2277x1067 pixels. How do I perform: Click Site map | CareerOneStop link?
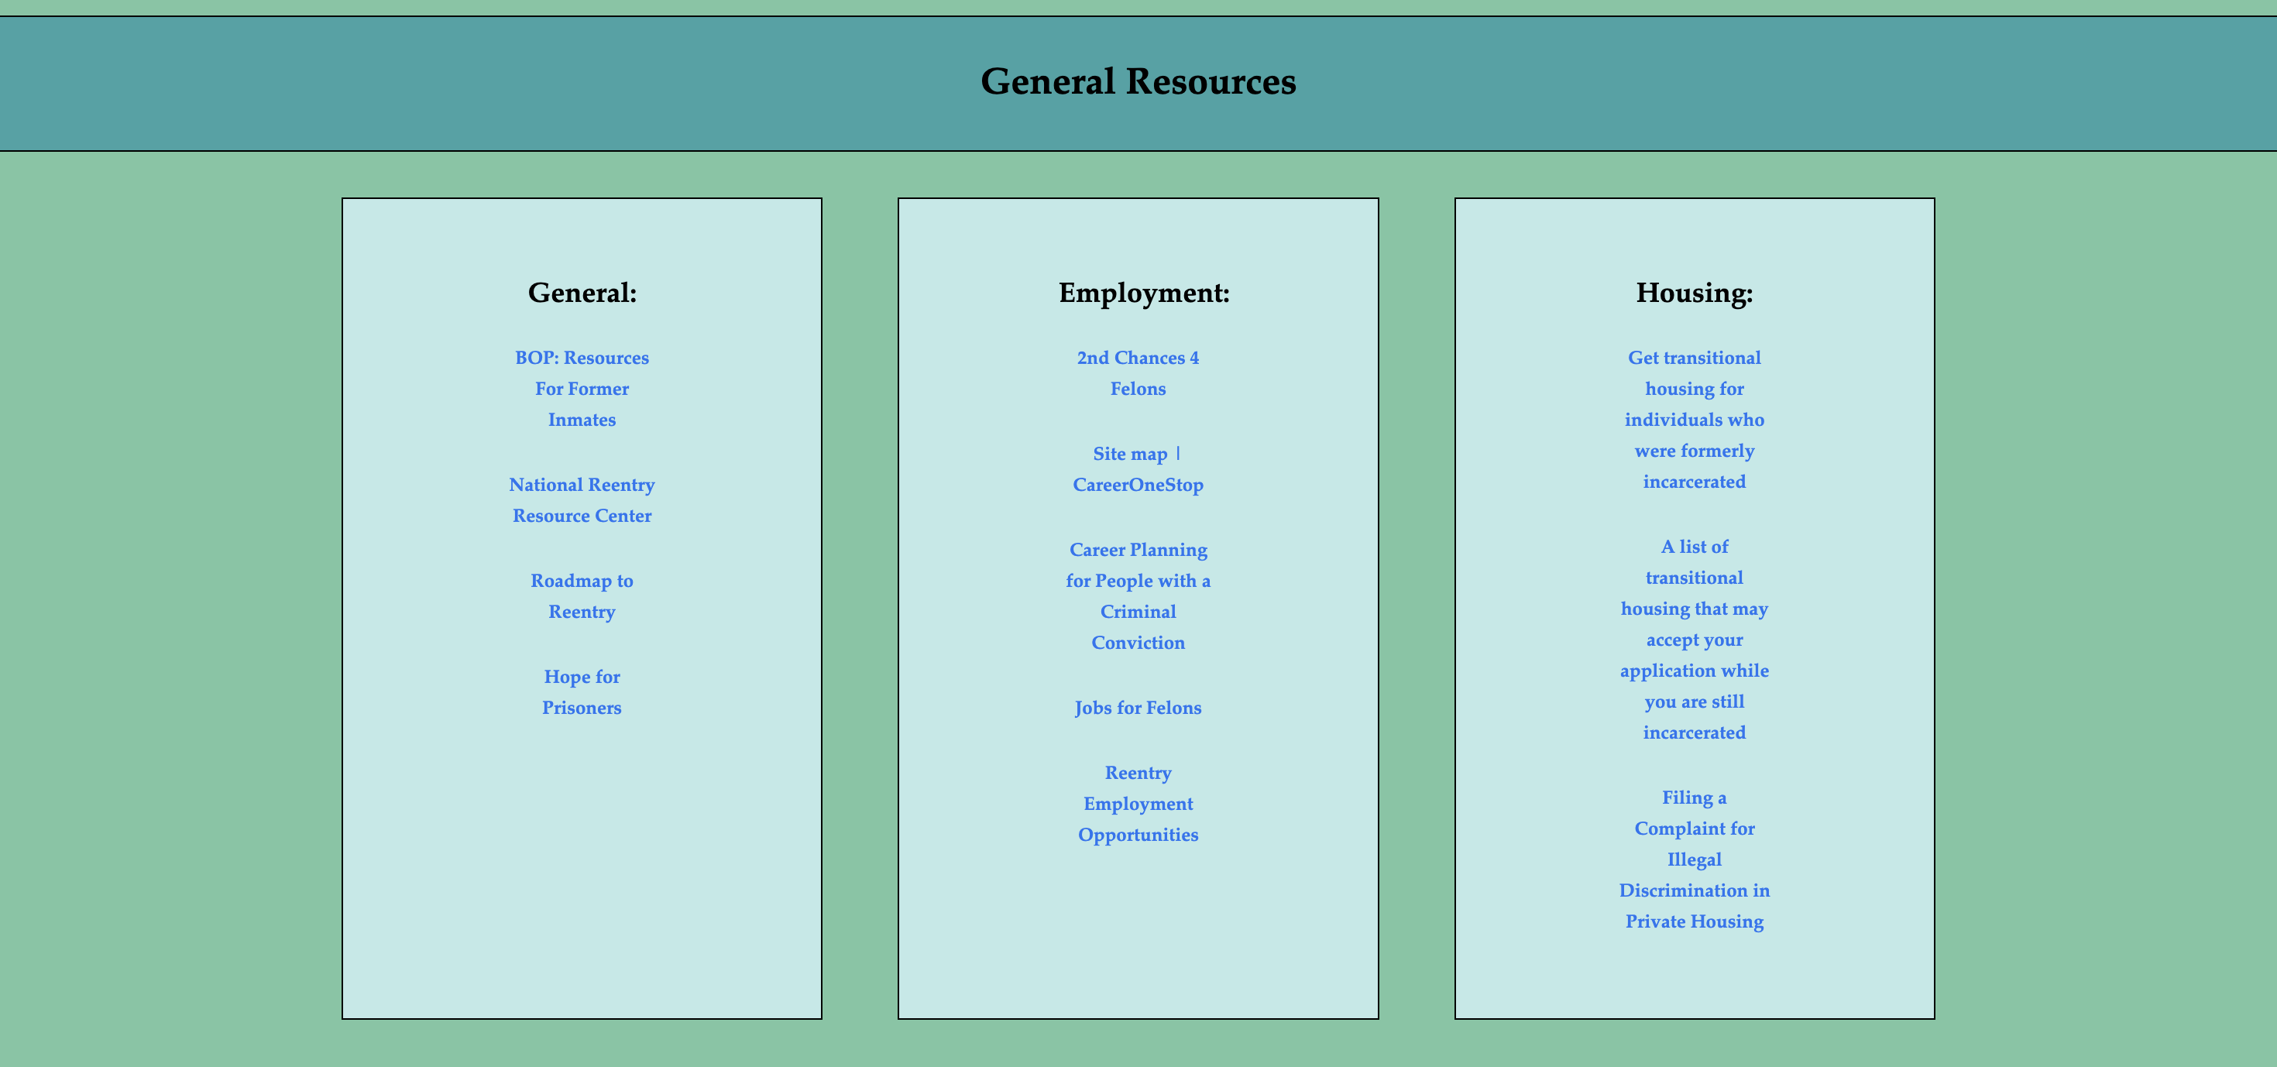pos(1138,469)
